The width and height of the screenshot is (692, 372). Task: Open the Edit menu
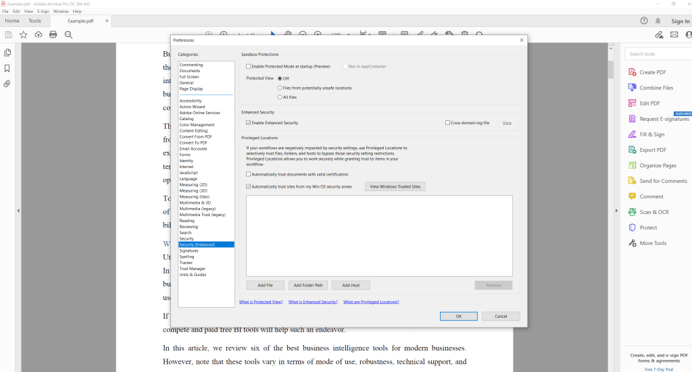tap(16, 11)
